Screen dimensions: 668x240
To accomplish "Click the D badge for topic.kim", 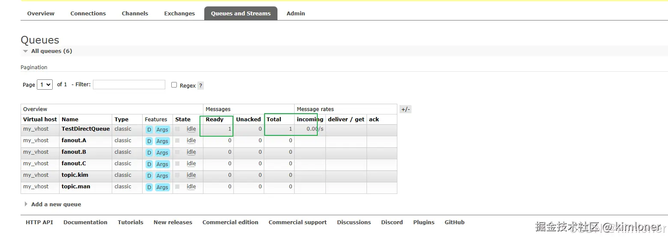I will click(149, 176).
